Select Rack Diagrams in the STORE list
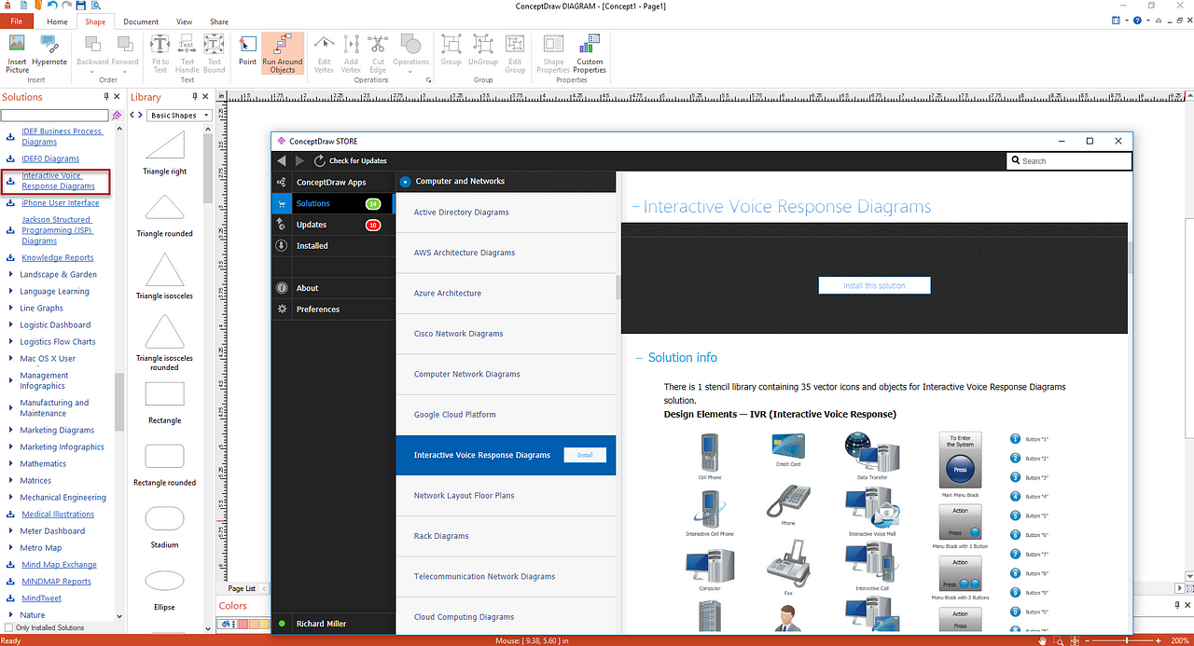This screenshot has width=1194, height=646. tap(506, 536)
